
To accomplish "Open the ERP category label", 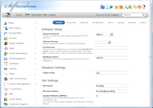I will click(11, 94).
